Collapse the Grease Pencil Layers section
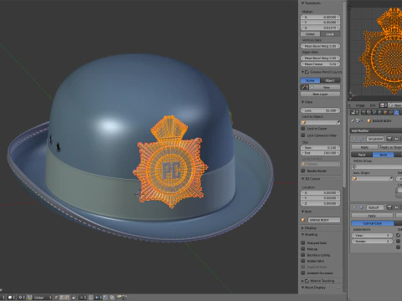 (x=302, y=72)
